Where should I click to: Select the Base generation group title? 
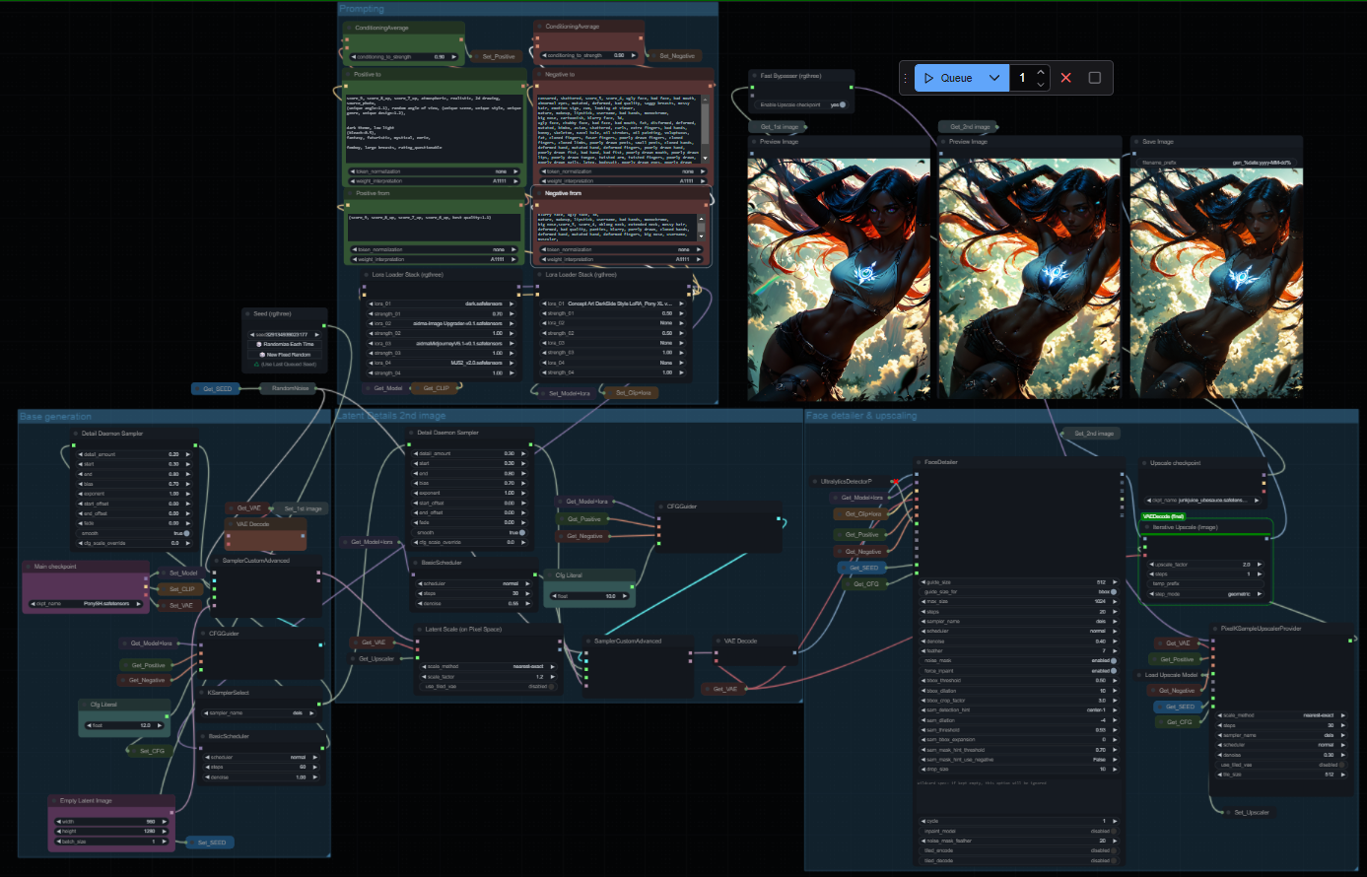[56, 417]
